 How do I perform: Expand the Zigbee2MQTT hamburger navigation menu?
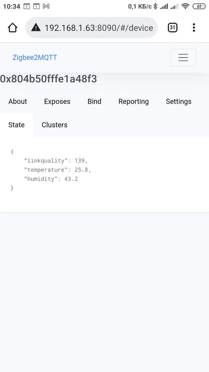[183, 57]
